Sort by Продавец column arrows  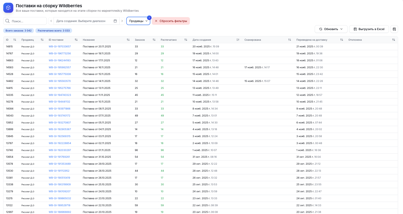[x=42, y=40]
